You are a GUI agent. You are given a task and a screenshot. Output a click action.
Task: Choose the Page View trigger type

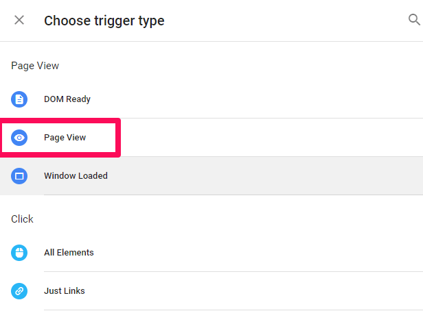pyautogui.click(x=211, y=138)
